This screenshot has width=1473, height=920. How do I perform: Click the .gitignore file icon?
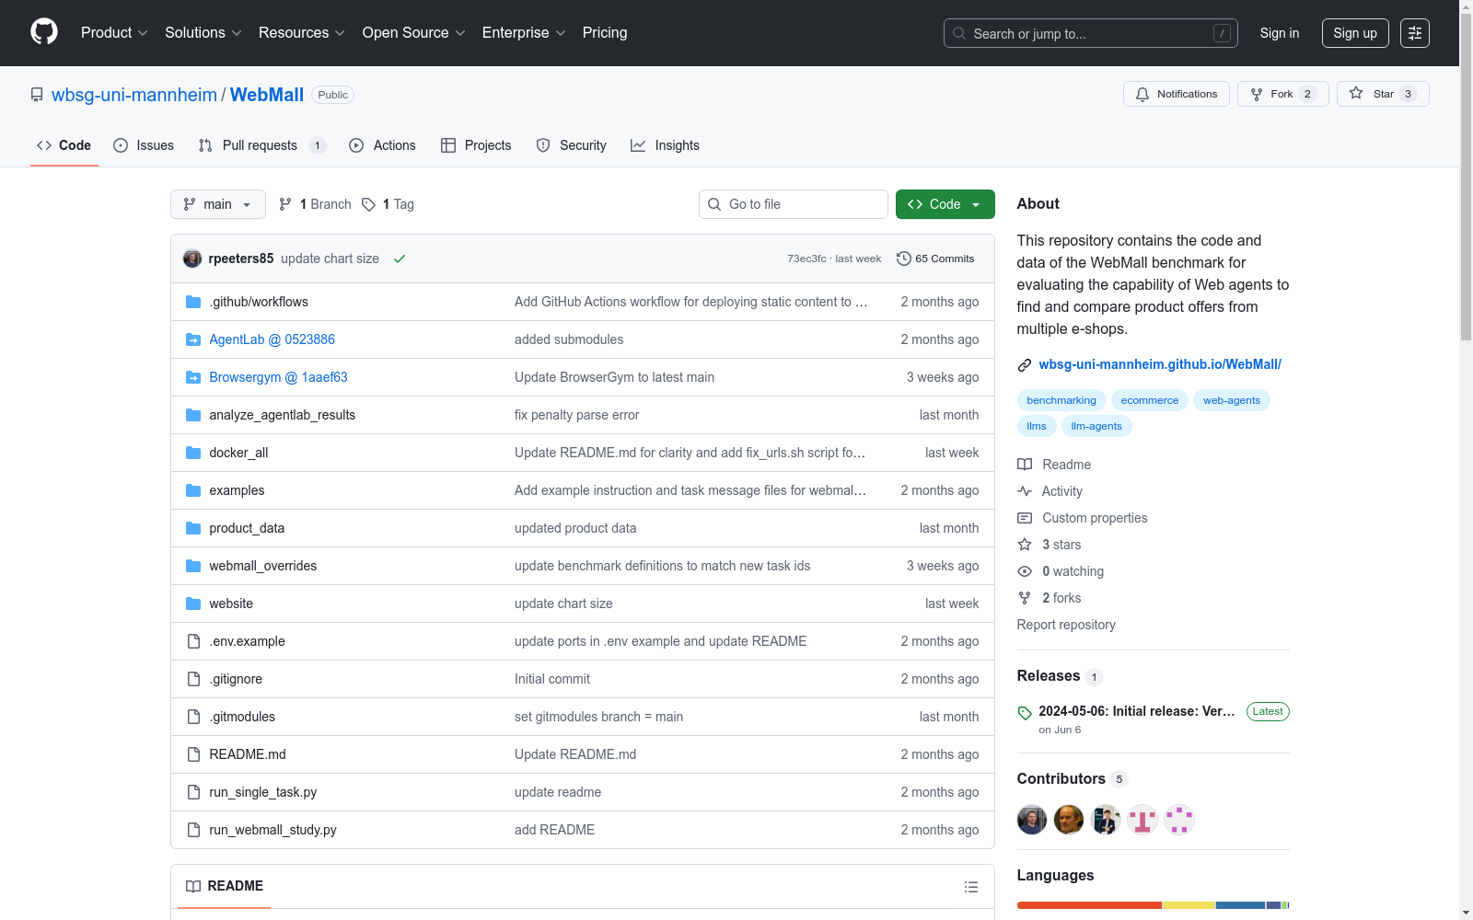click(193, 679)
